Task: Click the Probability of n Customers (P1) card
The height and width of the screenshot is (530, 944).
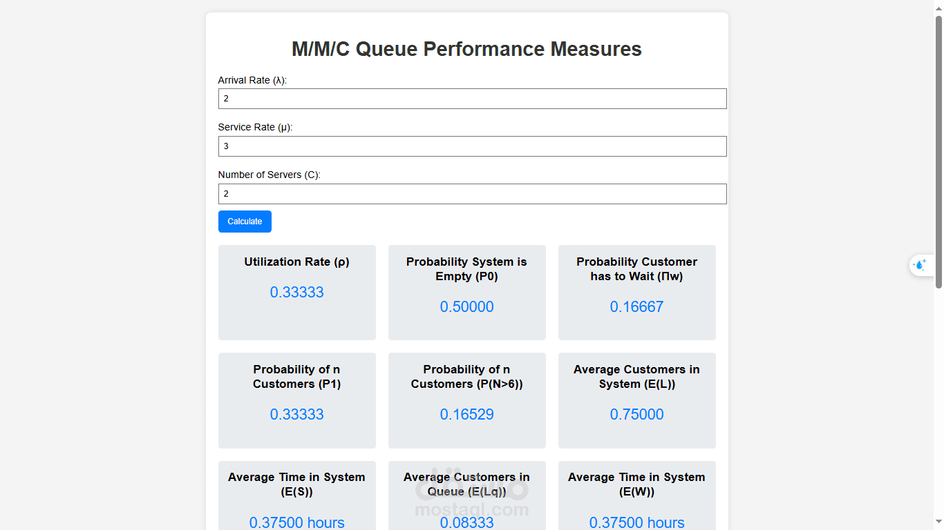Action: (296, 400)
